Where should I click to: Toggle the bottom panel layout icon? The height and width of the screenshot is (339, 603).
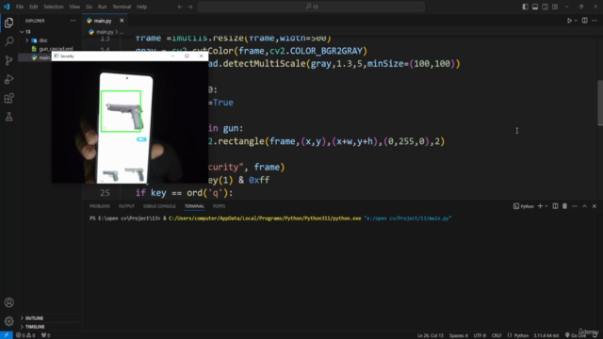click(535, 7)
